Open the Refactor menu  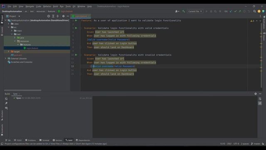[47, 6]
